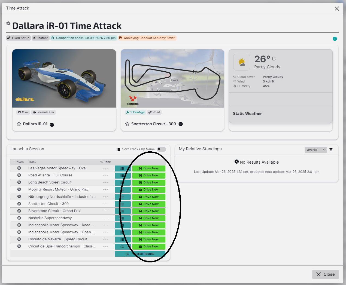This screenshot has height=285, width=346.
Task: Click the driven status icon for Las Vegas
Action: (19, 168)
